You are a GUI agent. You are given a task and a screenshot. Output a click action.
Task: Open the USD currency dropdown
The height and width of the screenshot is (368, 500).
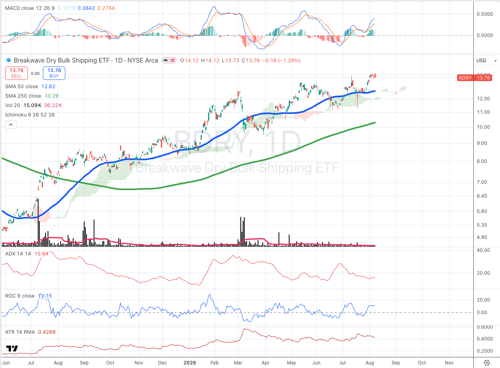(487, 61)
